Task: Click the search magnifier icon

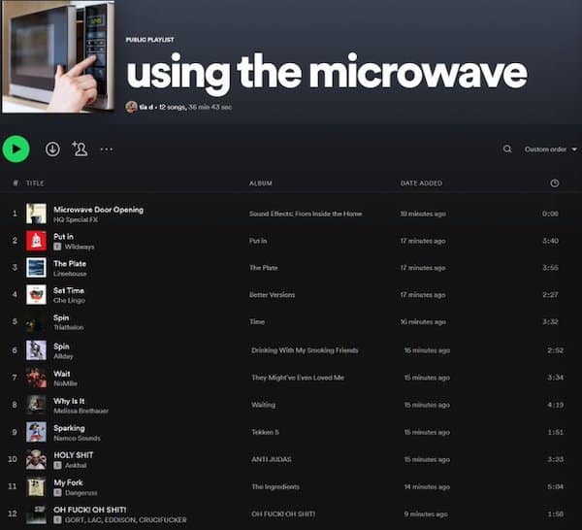Action: coord(506,149)
